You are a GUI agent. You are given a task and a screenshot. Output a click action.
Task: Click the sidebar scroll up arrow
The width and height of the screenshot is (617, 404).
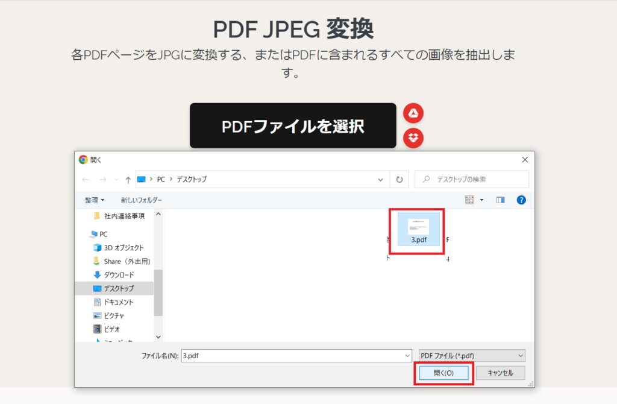pos(158,214)
